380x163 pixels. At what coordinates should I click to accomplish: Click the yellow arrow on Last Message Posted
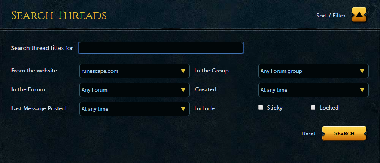pos(183,109)
